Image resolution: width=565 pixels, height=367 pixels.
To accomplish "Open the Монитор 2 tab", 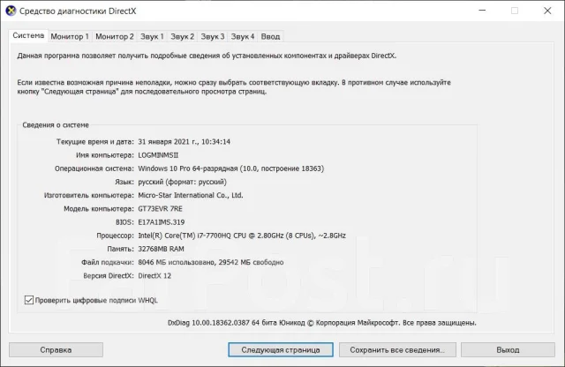I will click(x=115, y=36).
